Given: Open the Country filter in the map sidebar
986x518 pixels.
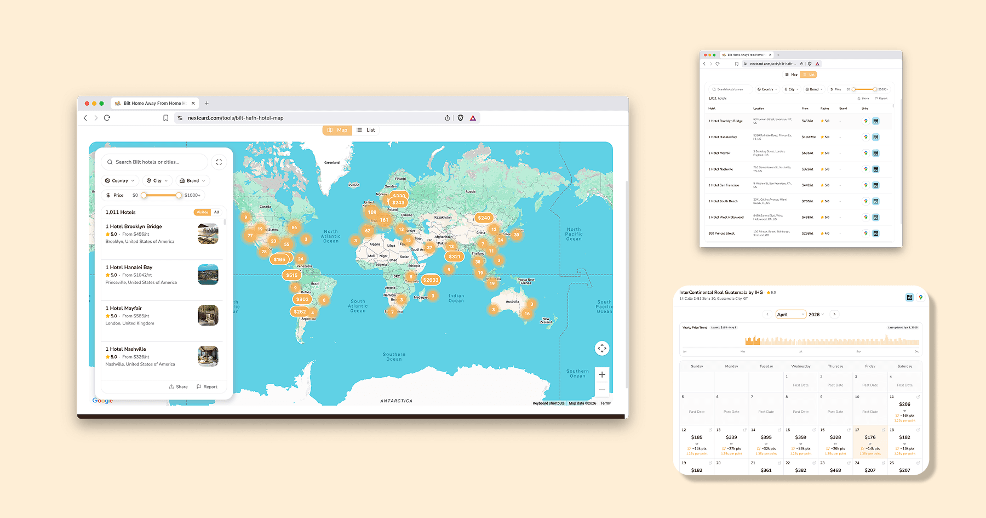Looking at the screenshot, I should click(x=119, y=180).
